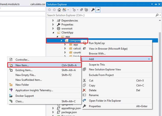Collapse the app folder under ClientApp

tap(57, 37)
